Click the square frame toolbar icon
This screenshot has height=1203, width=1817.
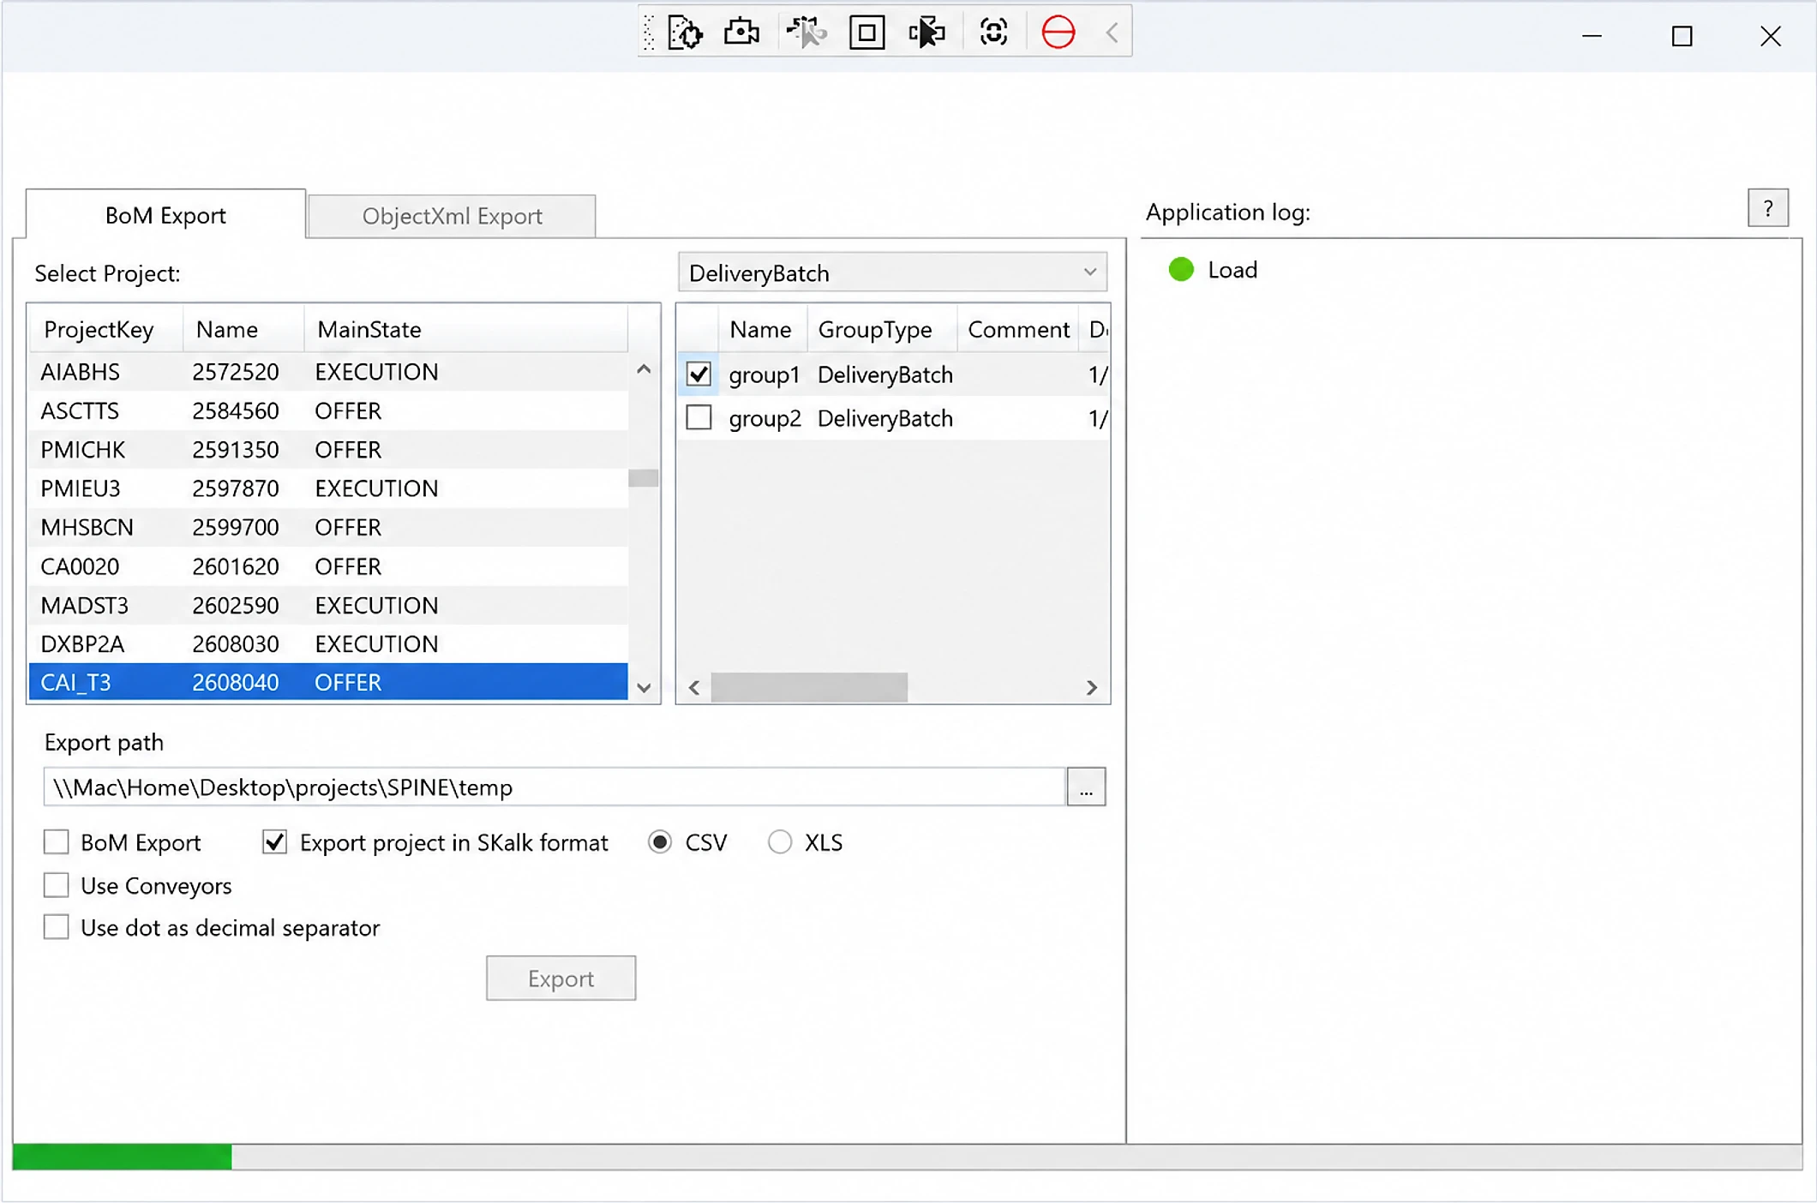click(x=867, y=33)
